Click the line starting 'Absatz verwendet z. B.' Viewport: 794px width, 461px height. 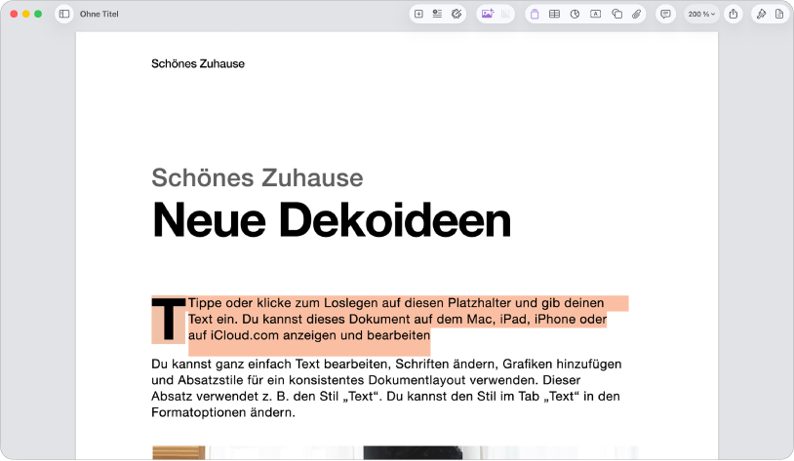[x=385, y=397]
